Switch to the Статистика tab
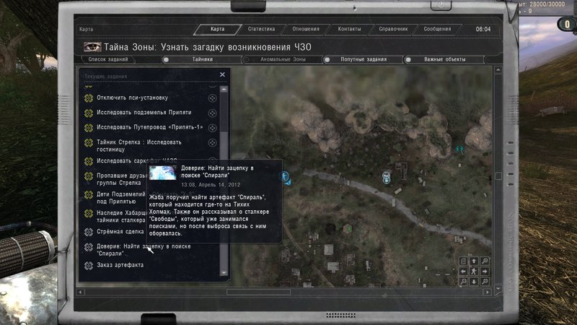This screenshot has width=577, height=325. [261, 30]
